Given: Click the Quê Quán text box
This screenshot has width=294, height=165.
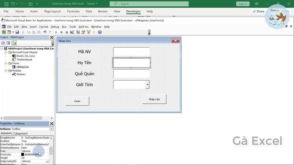Looking at the screenshot, I should 131,73.
